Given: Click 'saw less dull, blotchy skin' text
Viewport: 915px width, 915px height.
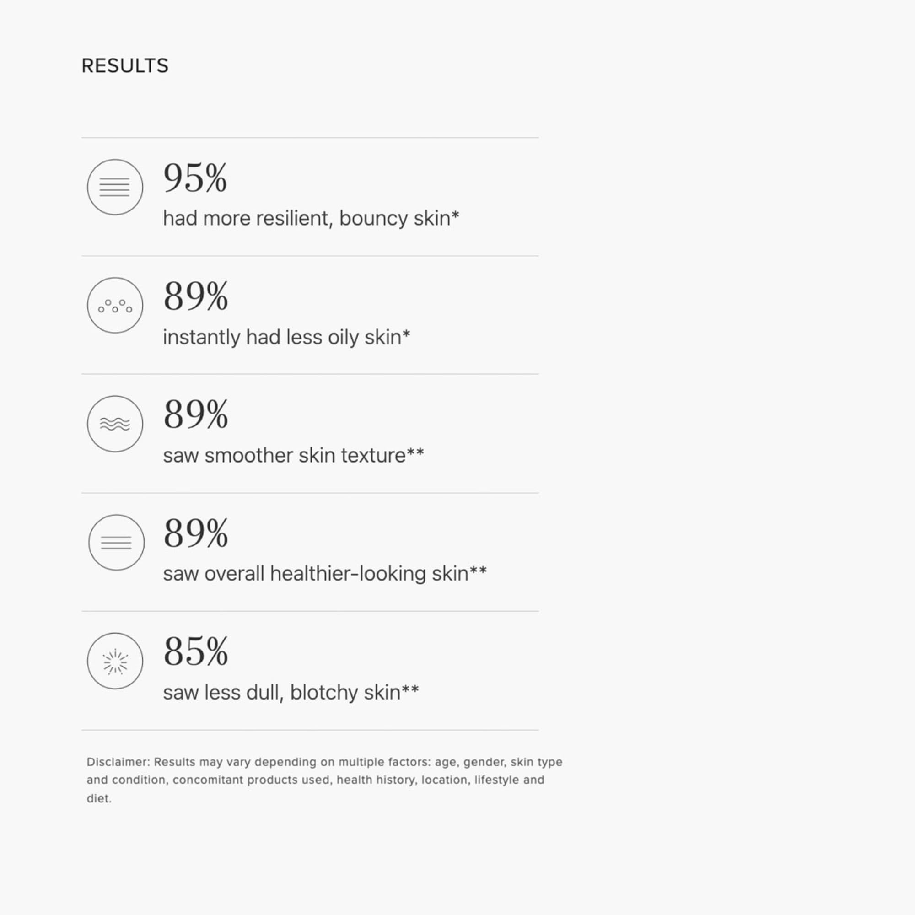Looking at the screenshot, I should [x=282, y=693].
